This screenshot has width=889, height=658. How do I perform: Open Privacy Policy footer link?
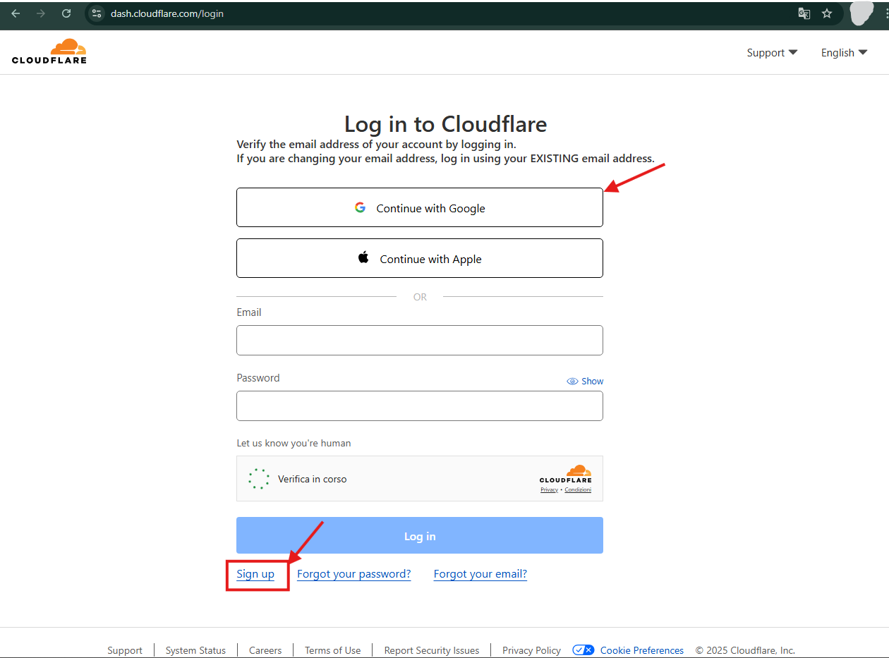pyautogui.click(x=531, y=650)
